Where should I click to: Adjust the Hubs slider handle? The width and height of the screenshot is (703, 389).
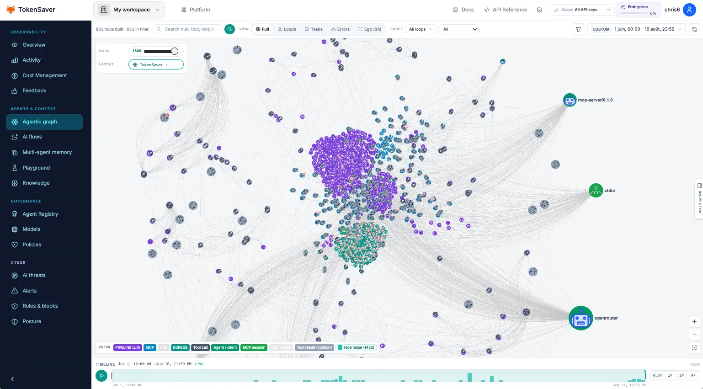[175, 51]
